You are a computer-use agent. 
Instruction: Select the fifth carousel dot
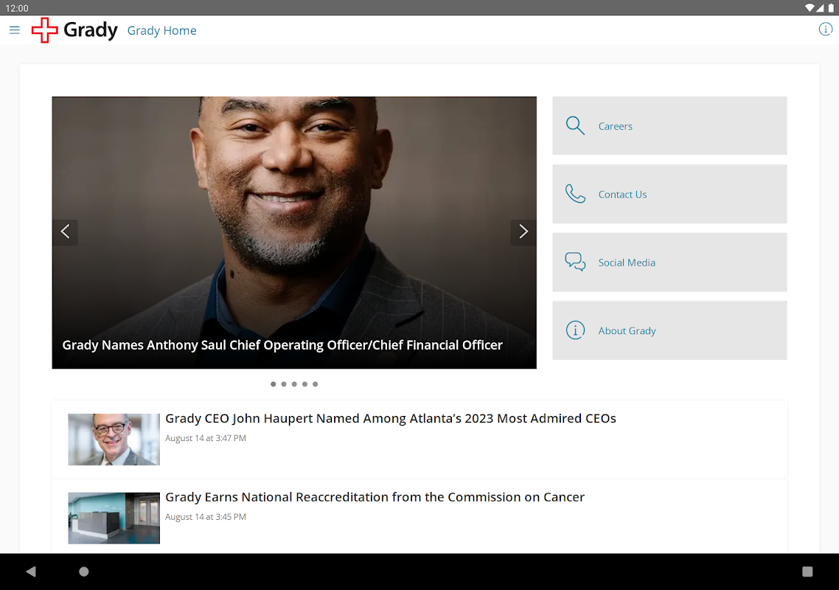click(x=315, y=384)
